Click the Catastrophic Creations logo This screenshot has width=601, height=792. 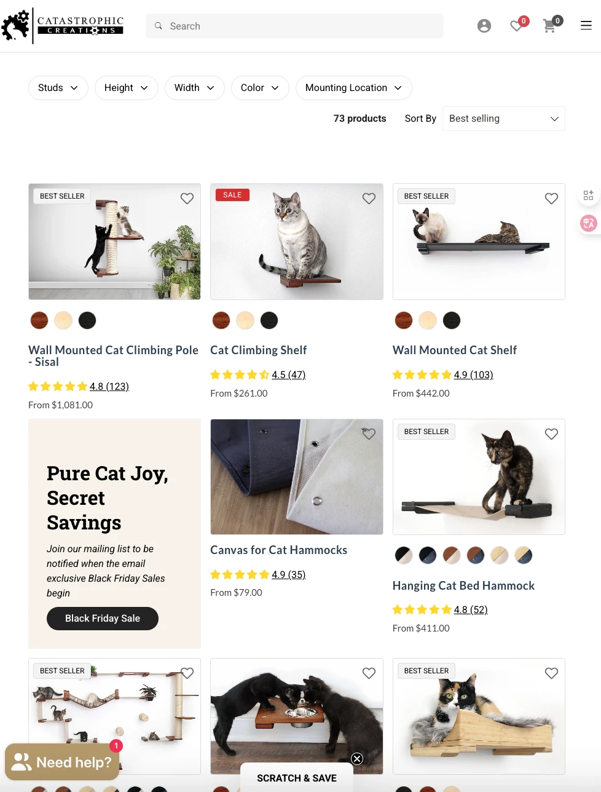pos(62,26)
